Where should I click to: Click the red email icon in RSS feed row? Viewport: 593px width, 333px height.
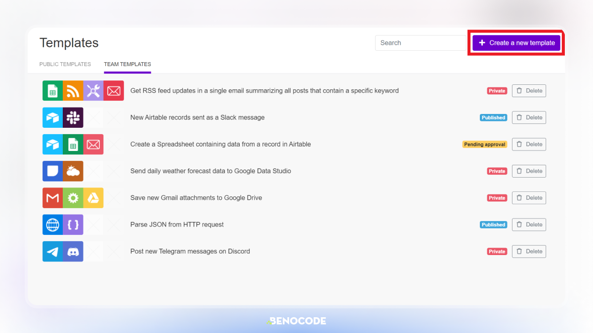click(114, 91)
